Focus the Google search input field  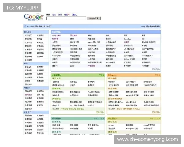[x=66, y=18]
